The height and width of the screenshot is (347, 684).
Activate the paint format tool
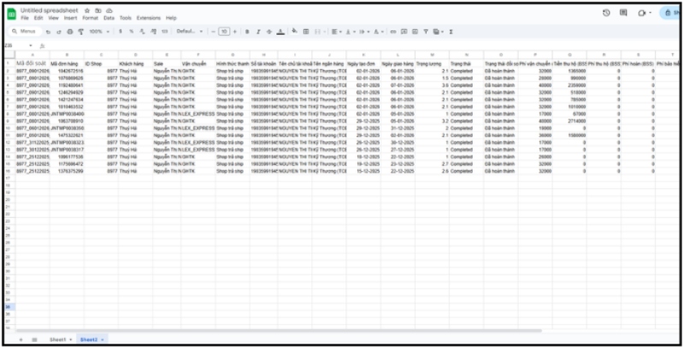pyautogui.click(x=80, y=32)
